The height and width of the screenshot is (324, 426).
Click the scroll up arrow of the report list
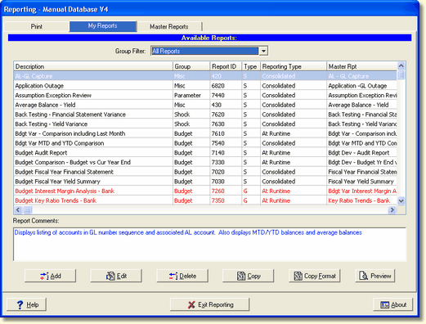click(401, 65)
